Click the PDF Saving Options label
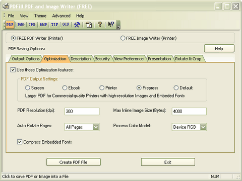 pos(27,49)
